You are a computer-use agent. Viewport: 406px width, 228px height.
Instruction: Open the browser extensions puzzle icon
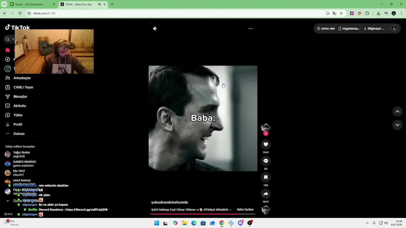[367, 13]
